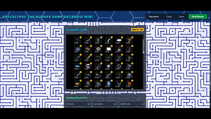Choose the colorful patterned shirt item

[129, 40]
